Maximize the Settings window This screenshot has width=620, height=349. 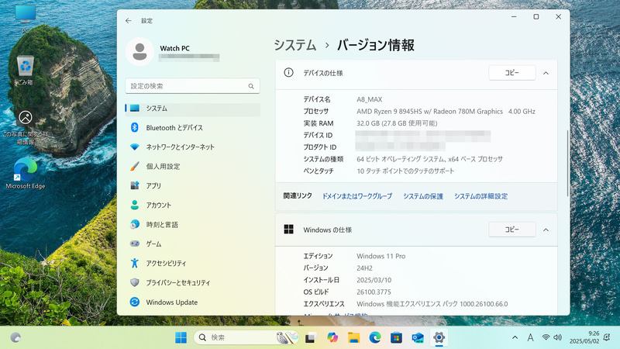[x=536, y=16]
